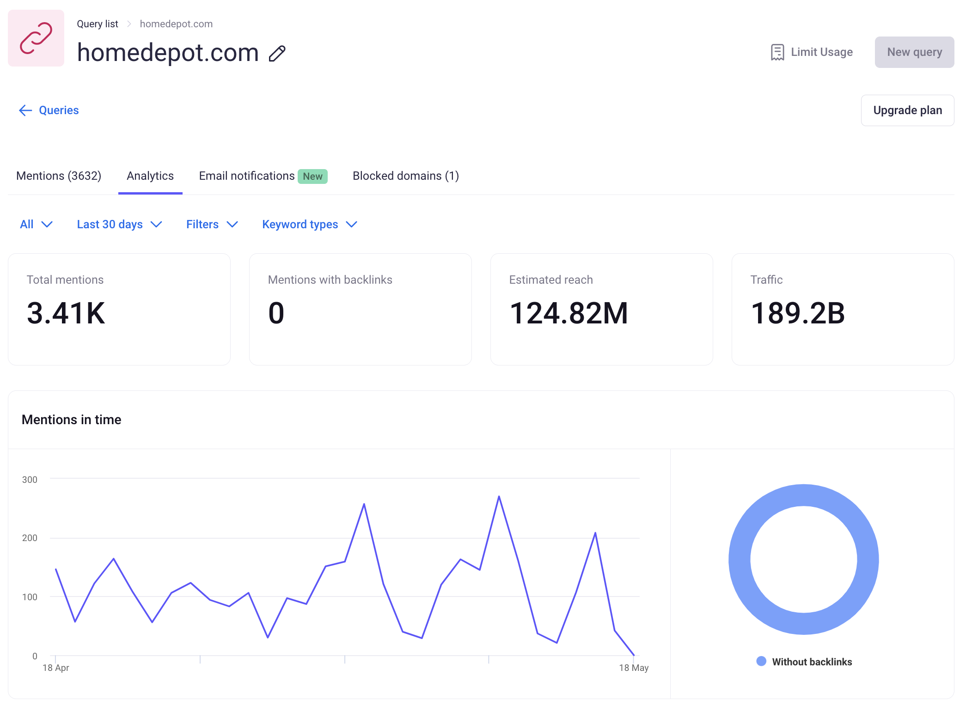The height and width of the screenshot is (706, 966).
Task: Click the Mentions with backlinks card
Action: pos(361,309)
